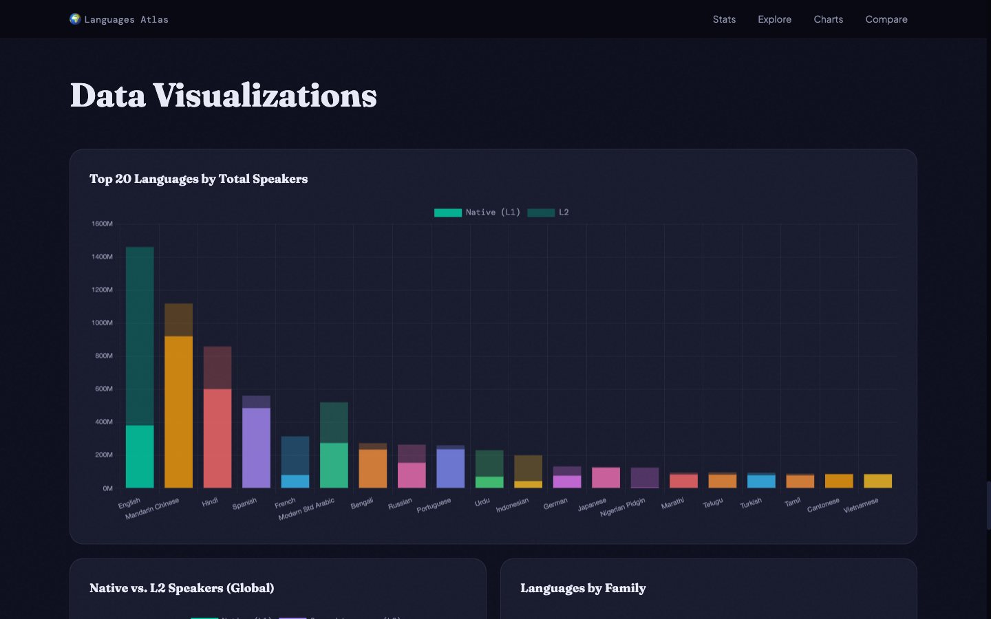Click the Native (L1) legend label
The image size is (991, 619).
pyautogui.click(x=493, y=213)
